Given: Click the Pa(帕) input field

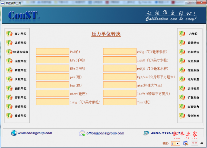Looking at the screenshot, I should pyautogui.click(x=52, y=52).
